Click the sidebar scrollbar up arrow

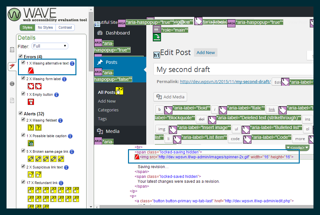click(x=91, y=9)
